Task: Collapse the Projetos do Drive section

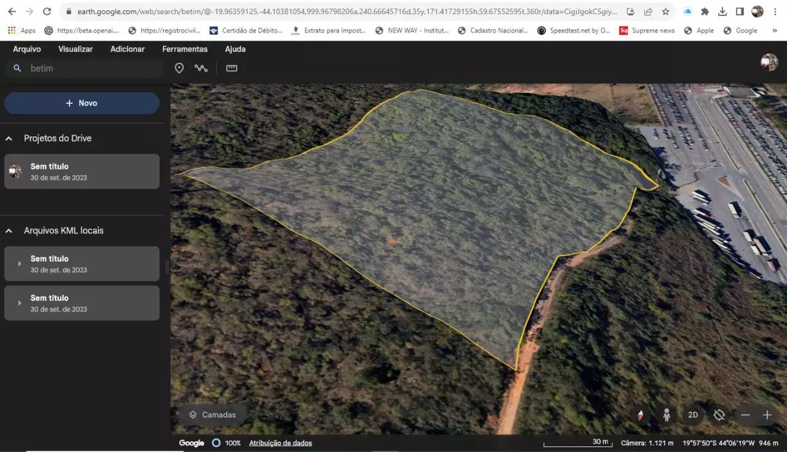Action: pos(9,139)
